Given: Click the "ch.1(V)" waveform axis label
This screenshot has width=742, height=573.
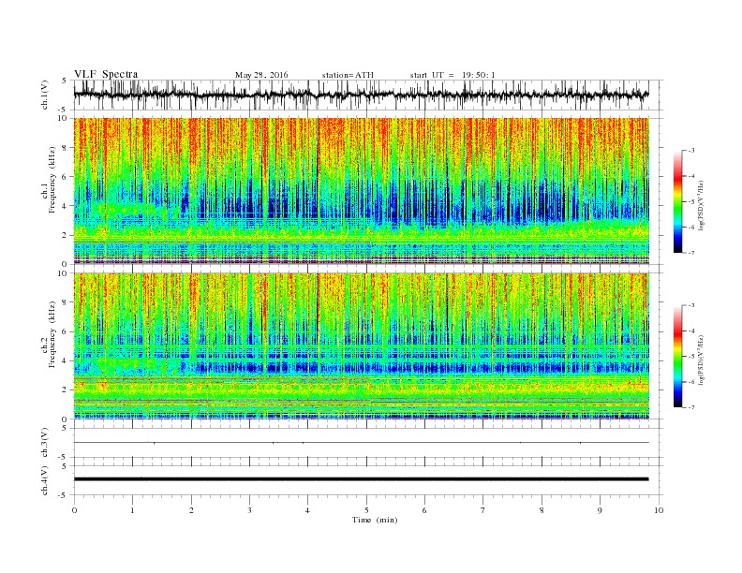Looking at the screenshot, I should pyautogui.click(x=45, y=95).
